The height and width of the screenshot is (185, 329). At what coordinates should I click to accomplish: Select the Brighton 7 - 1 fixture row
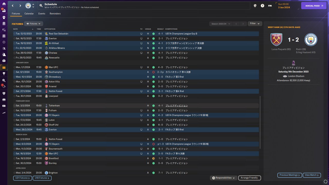click(136, 173)
